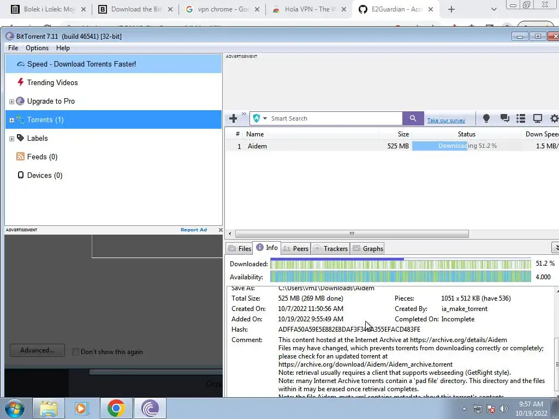Show hidden tray icons arrow
Screen dimensions: 559x419
[464, 409]
